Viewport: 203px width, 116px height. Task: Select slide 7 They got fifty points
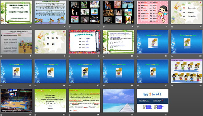tap(16, 42)
